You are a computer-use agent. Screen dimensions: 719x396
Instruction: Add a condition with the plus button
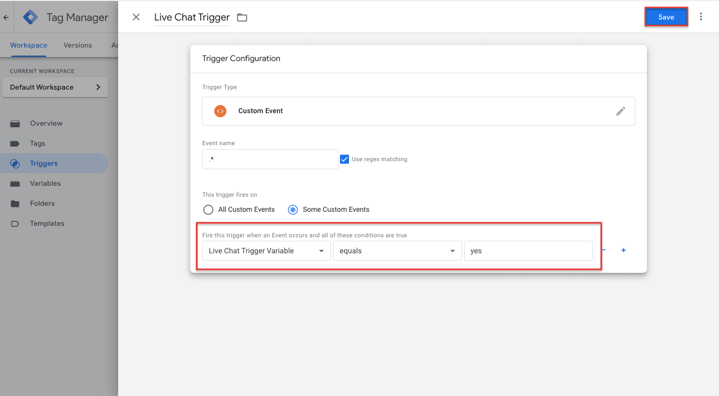coord(623,250)
